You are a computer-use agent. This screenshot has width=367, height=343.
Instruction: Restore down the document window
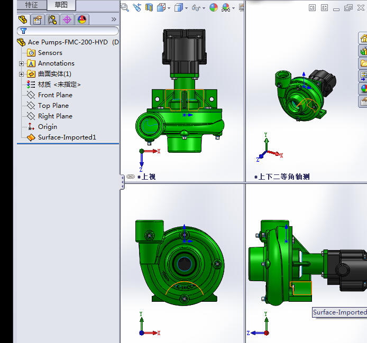348,8
